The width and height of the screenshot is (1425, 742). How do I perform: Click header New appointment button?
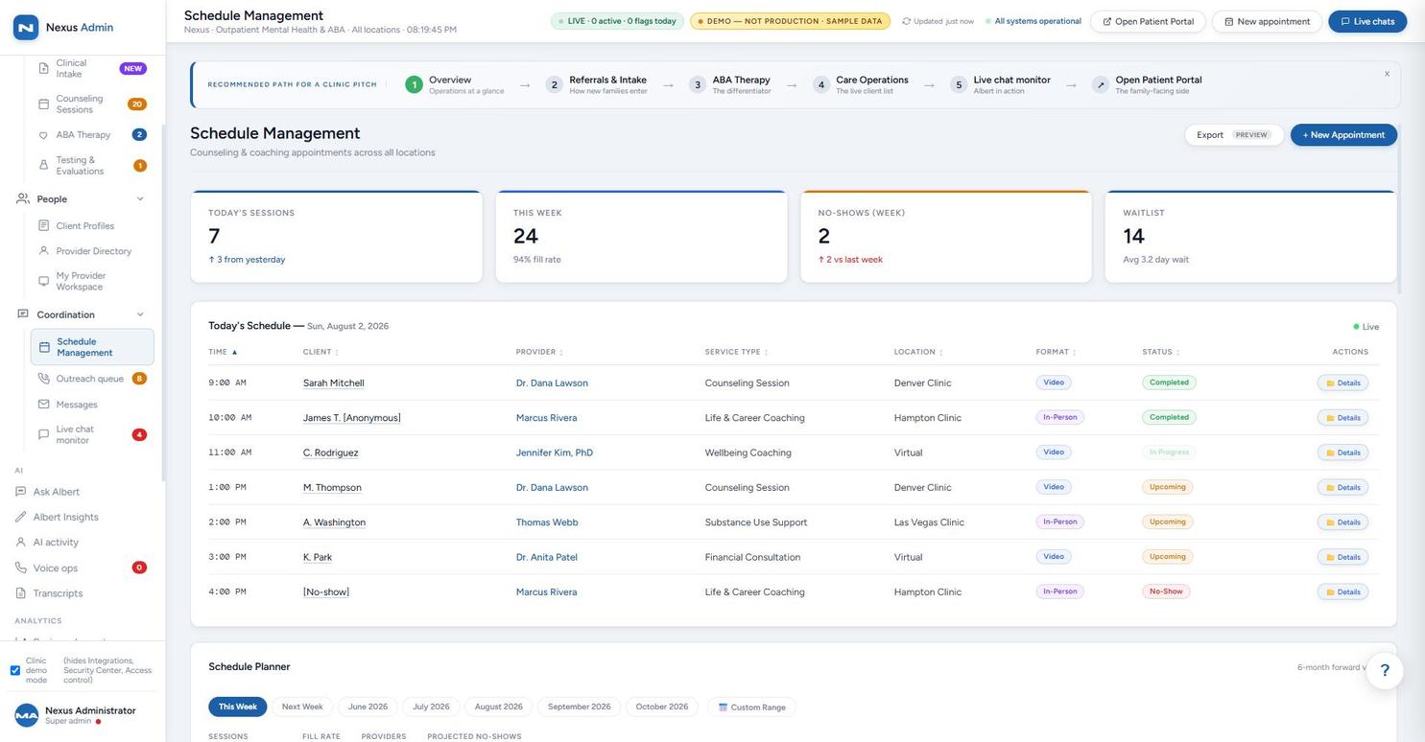1267,21
